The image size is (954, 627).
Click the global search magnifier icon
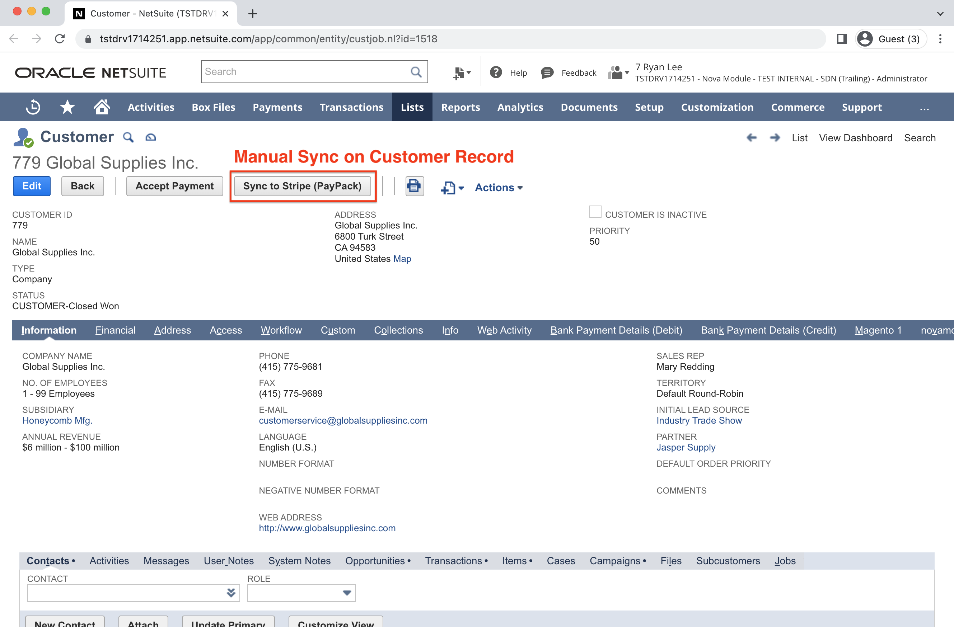[416, 72]
